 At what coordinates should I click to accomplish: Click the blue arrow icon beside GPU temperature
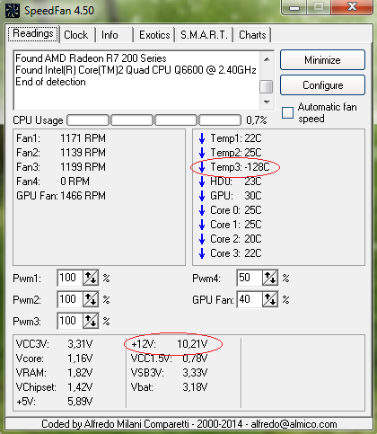(202, 196)
